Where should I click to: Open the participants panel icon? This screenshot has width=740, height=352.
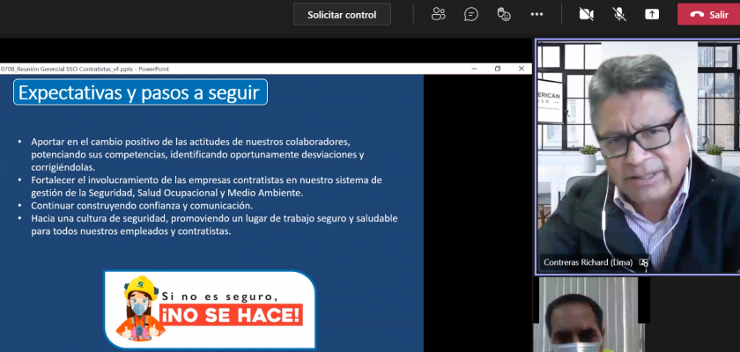click(x=438, y=14)
